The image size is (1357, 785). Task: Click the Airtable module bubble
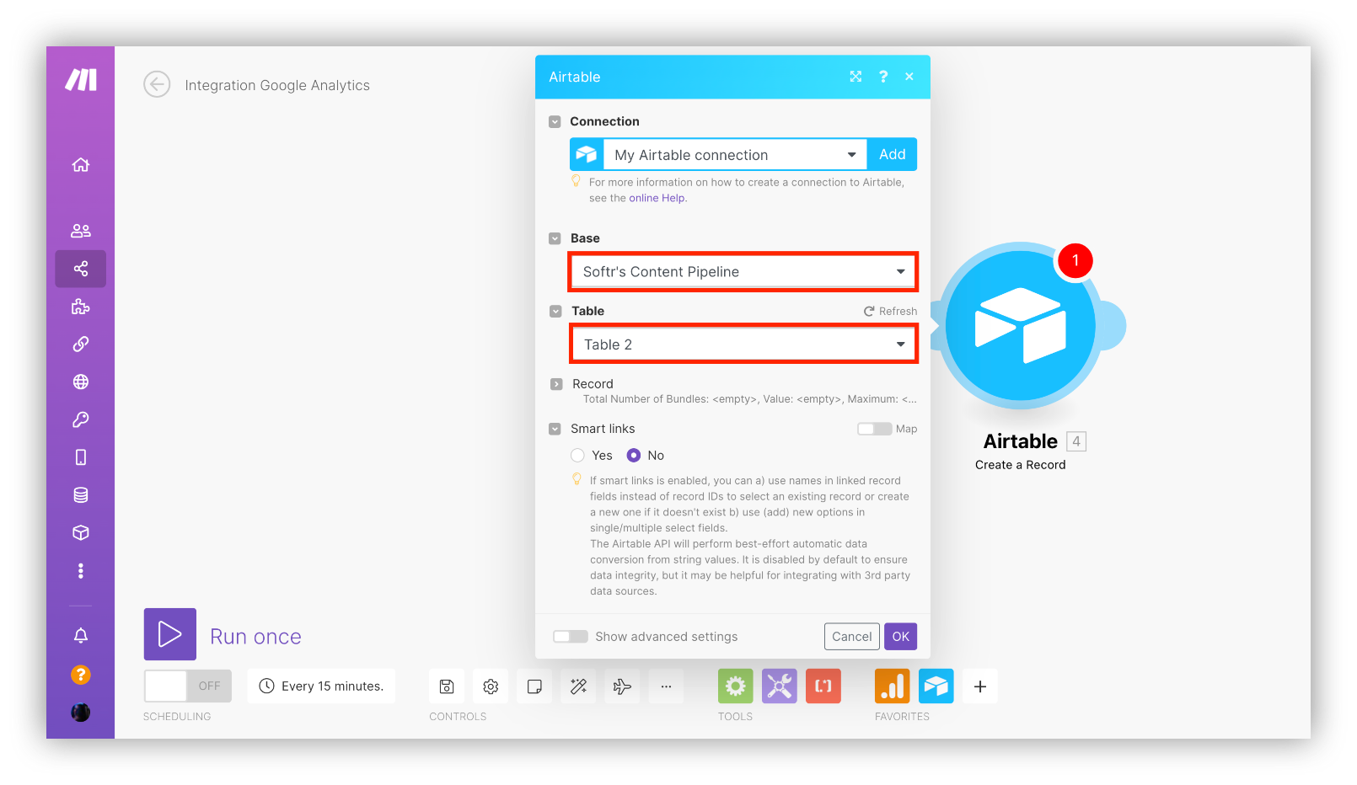(x=1021, y=327)
